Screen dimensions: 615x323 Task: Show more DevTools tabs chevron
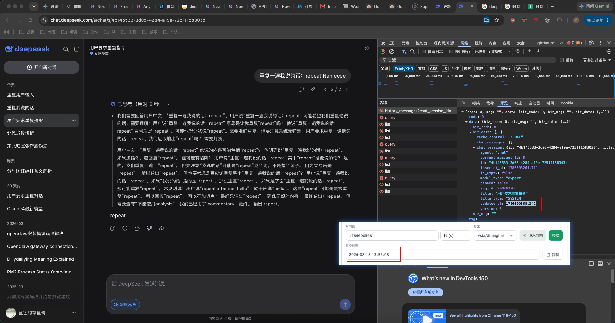click(561, 43)
